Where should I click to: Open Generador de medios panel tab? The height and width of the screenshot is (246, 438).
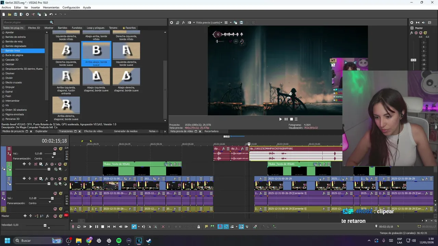(126, 131)
